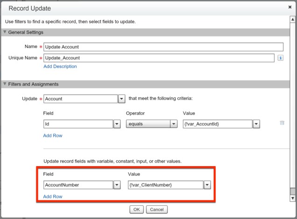Click Add Row under update fields
The width and height of the screenshot is (297, 219).
click(x=53, y=197)
